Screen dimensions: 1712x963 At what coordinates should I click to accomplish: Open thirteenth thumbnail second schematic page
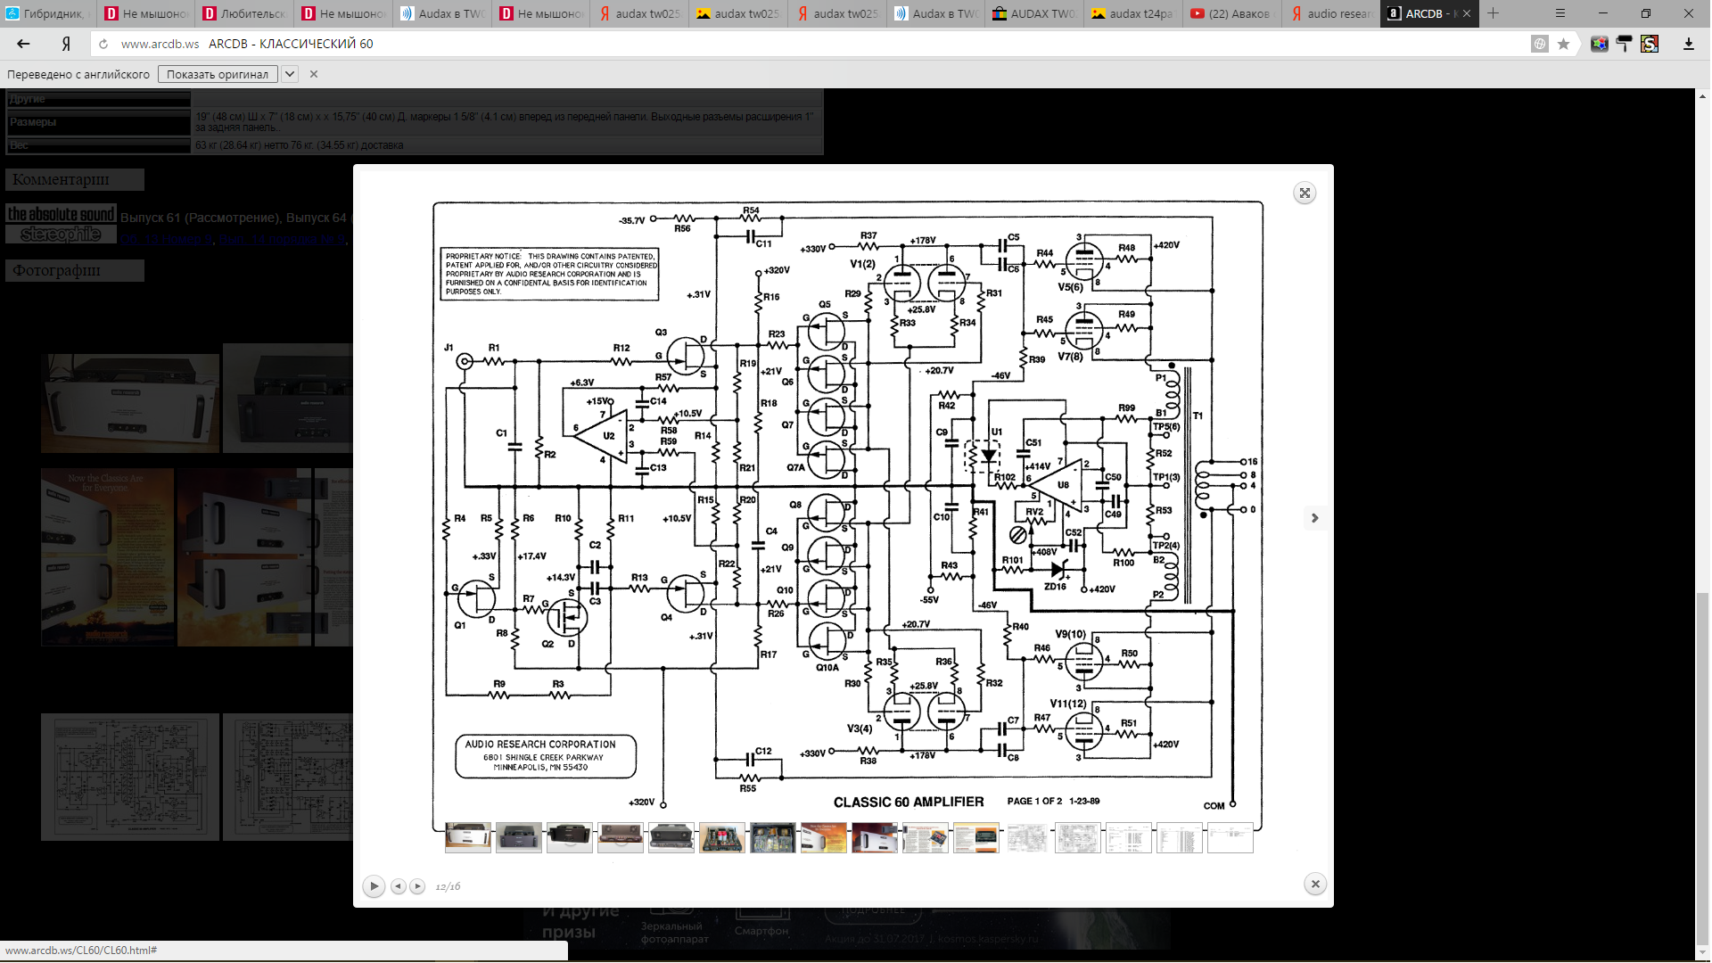pos(1078,838)
